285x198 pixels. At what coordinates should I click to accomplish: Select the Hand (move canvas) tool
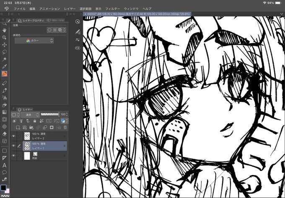click(x=4, y=30)
